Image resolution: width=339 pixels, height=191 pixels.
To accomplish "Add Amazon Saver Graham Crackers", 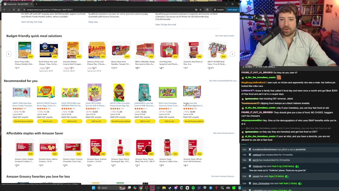I will 103,154.
